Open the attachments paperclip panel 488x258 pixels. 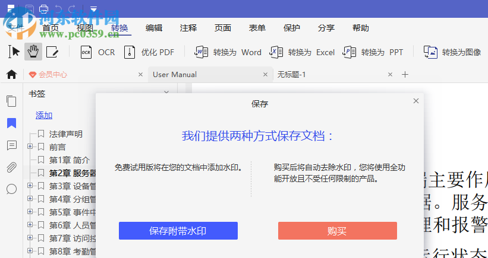[x=11, y=167]
